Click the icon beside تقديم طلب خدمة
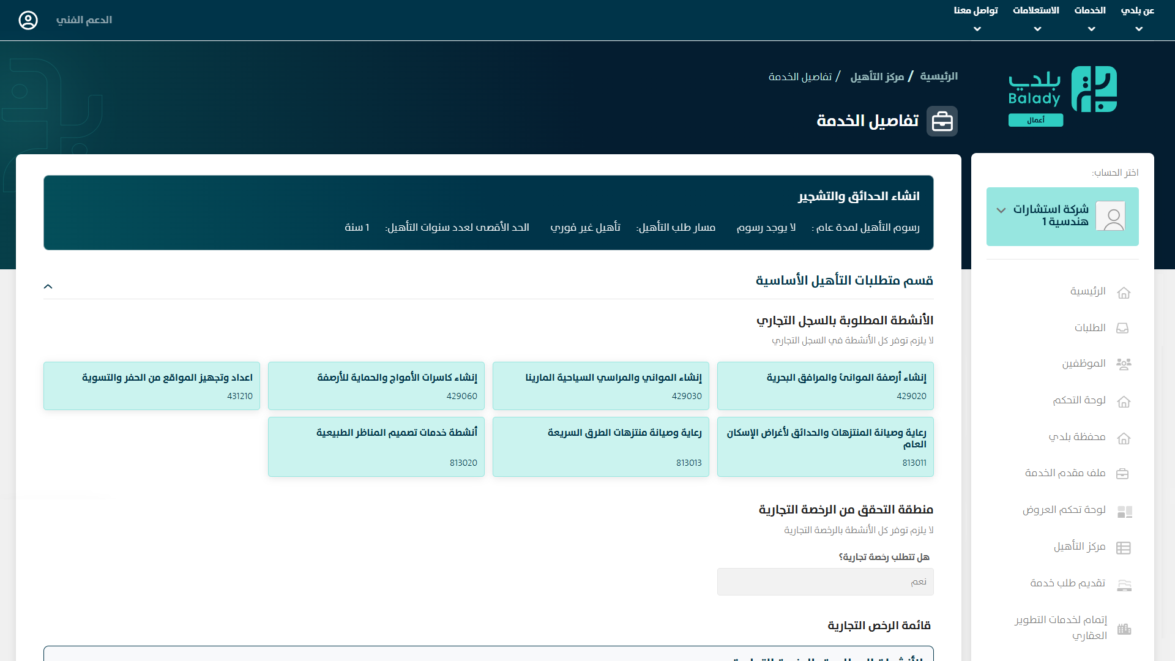This screenshot has width=1175, height=661. pos(1124,584)
